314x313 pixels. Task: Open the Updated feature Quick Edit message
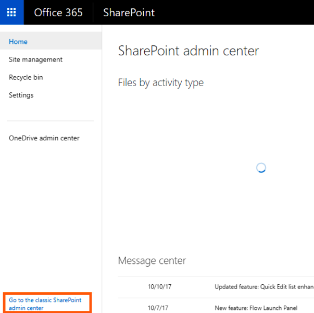(x=263, y=286)
